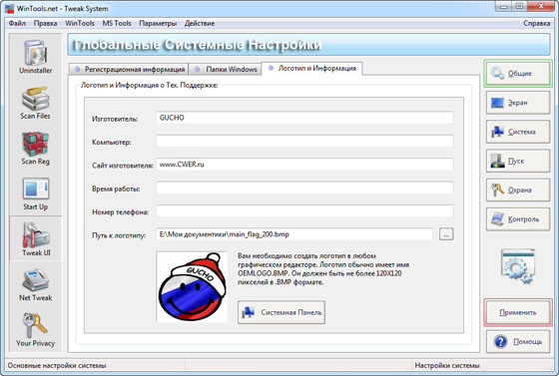Image resolution: width=559 pixels, height=376 pixels.
Task: Open the Справка menu
Action: click(537, 23)
